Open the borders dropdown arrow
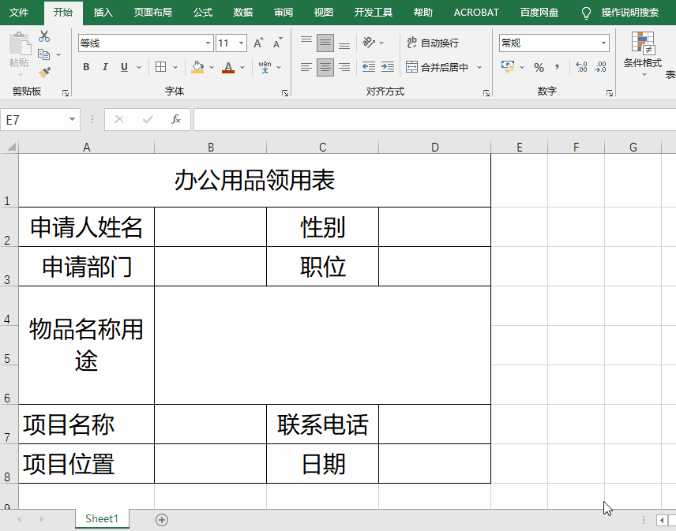The width and height of the screenshot is (676, 531). pos(175,67)
